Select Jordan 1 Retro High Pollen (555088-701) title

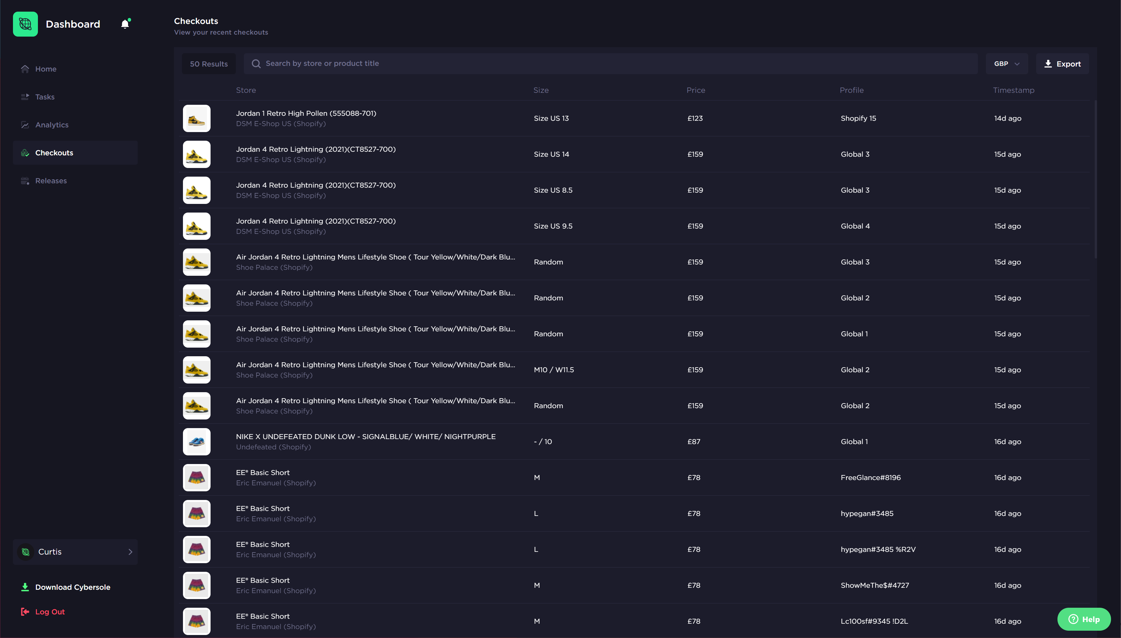[x=306, y=113]
